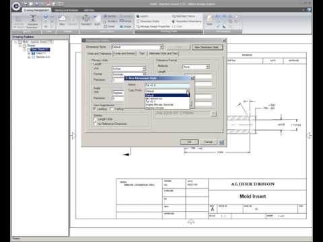Close the New Dimension Style popup
323x242 pixels.
(192, 78)
